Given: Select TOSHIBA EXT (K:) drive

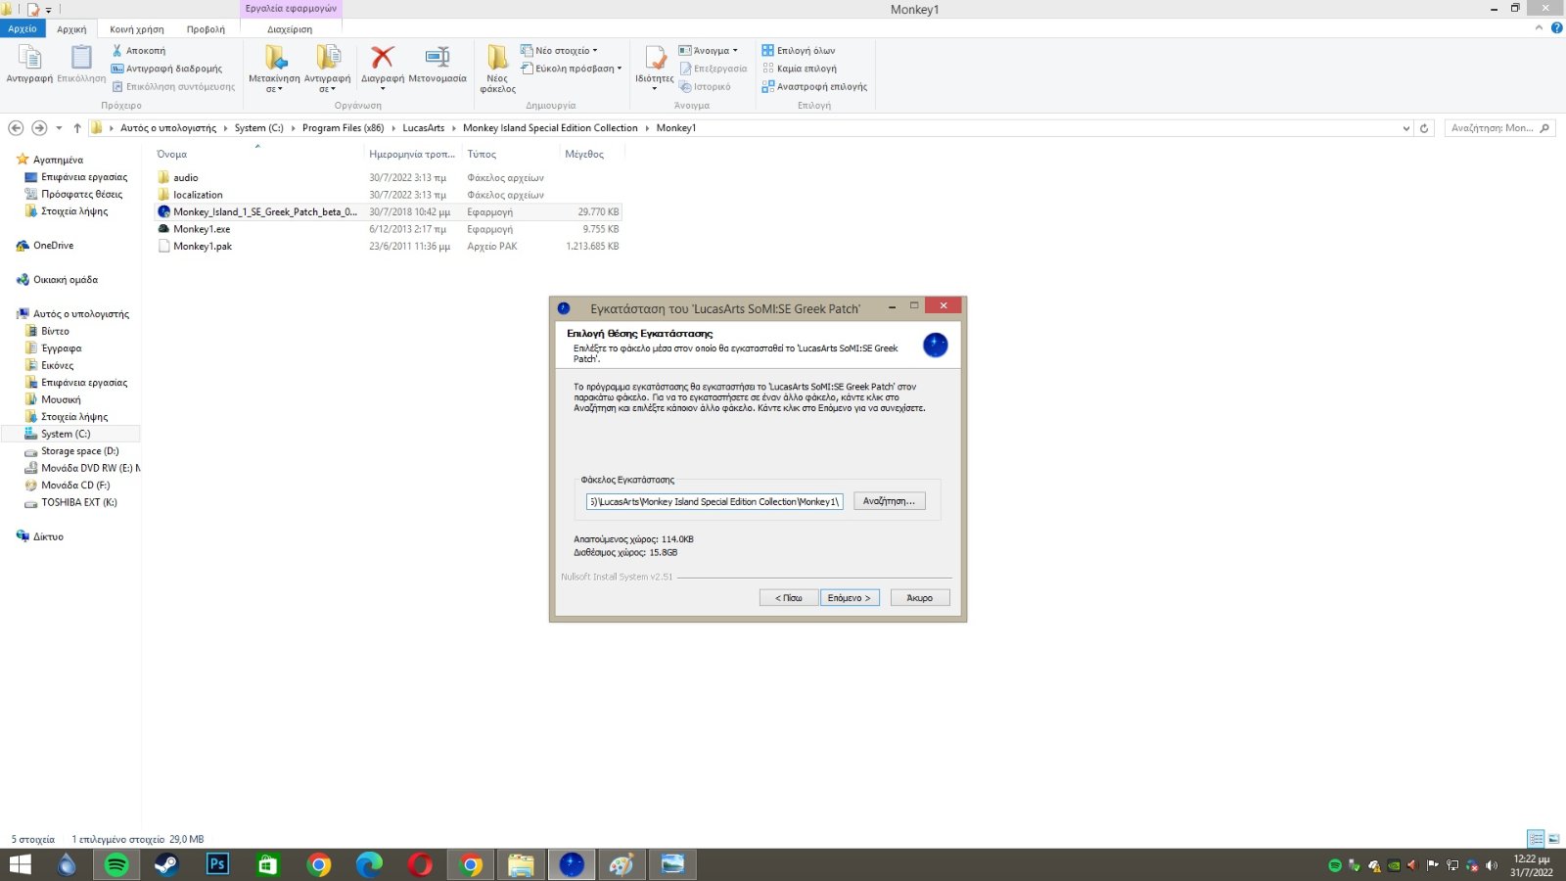Looking at the screenshot, I should [78, 502].
